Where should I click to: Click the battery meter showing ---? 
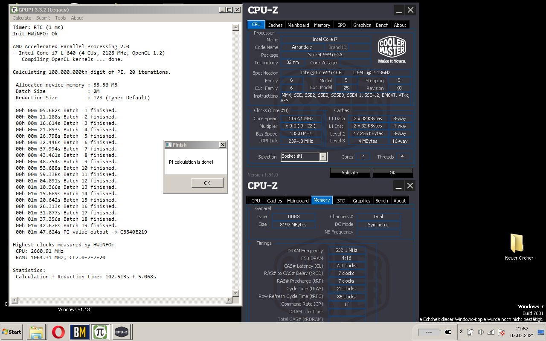pos(429,332)
